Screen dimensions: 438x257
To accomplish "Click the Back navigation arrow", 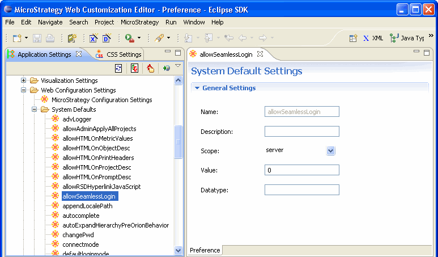I will [x=242, y=38].
